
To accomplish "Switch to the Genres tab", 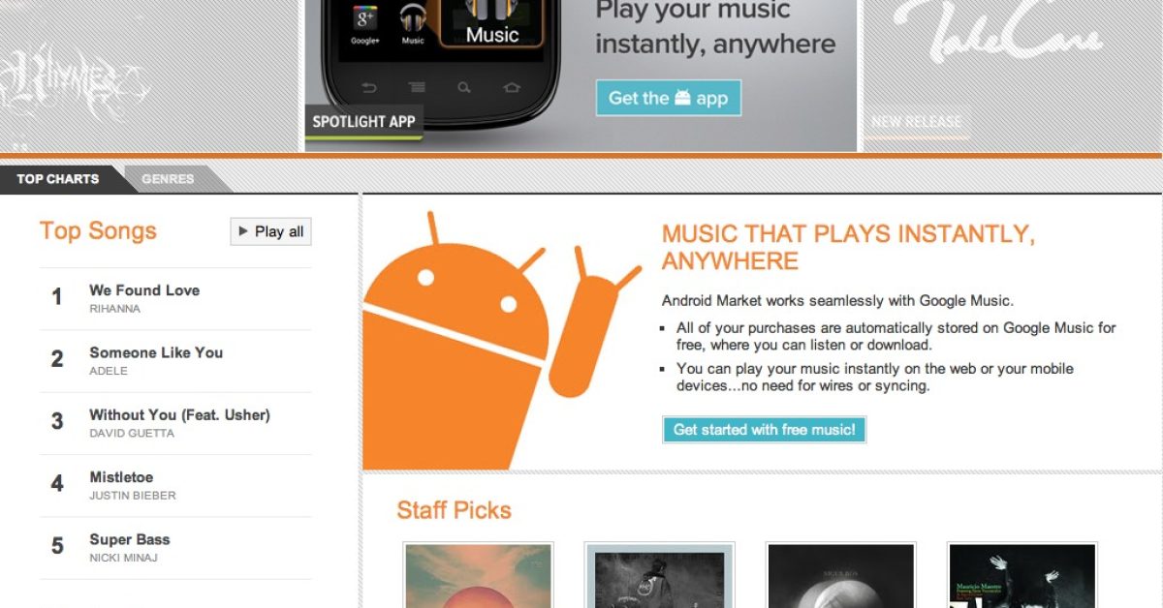I will [x=168, y=179].
